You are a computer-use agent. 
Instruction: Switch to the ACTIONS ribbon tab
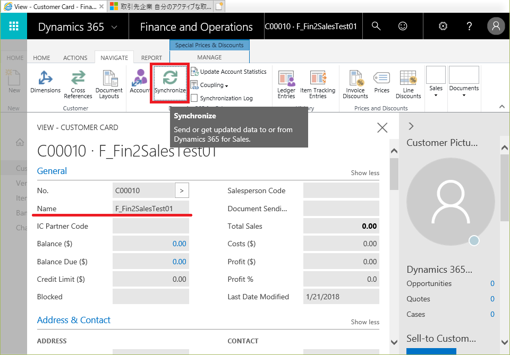75,58
